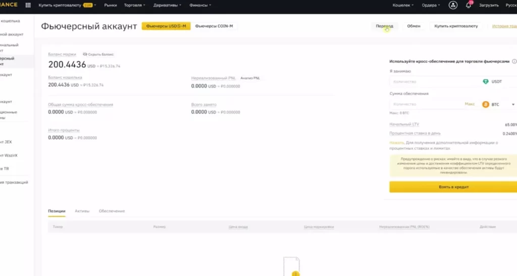Toggle Скрыть баланс eye icon
Screen dimensions: 517x276
pos(85,54)
